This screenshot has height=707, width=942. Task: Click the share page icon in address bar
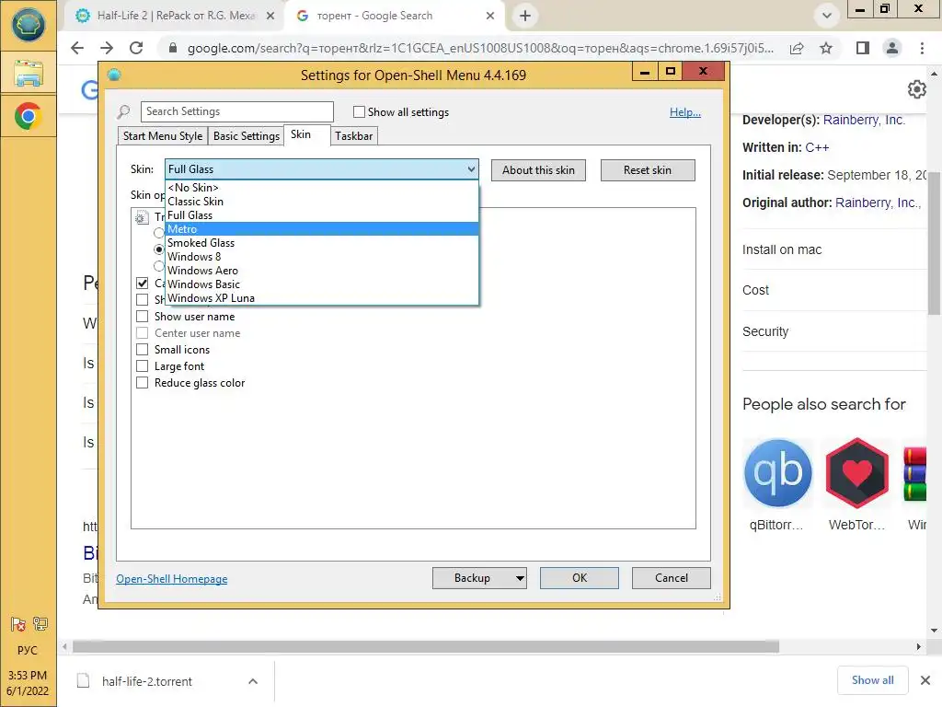pos(797,48)
